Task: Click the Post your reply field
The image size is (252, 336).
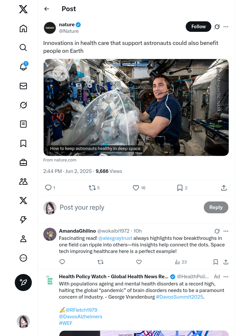Action: click(128, 207)
